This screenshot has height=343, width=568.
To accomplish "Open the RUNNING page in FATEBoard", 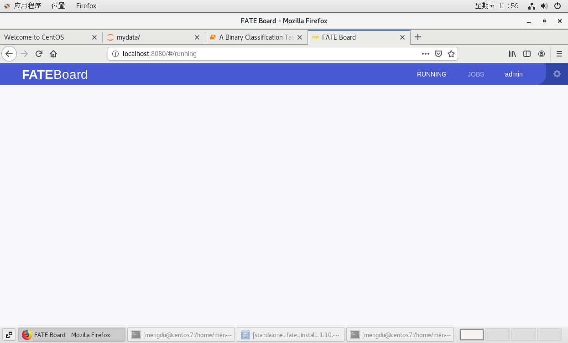I will click(432, 74).
